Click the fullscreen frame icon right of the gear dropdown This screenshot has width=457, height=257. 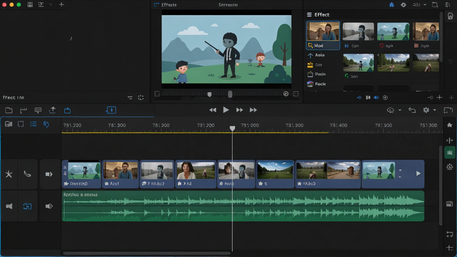coord(448,110)
